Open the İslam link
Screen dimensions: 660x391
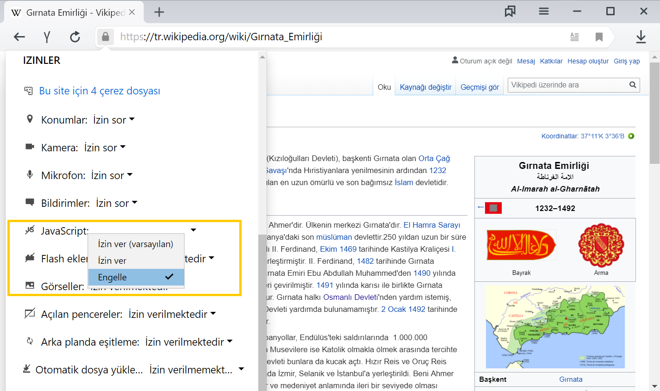(x=404, y=182)
